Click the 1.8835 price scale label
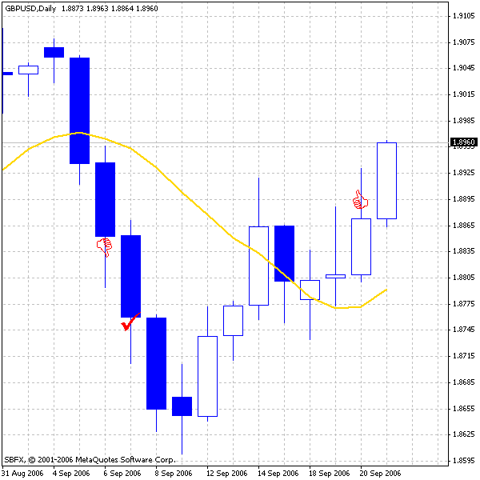The height and width of the screenshot is (480, 480). coord(464,251)
